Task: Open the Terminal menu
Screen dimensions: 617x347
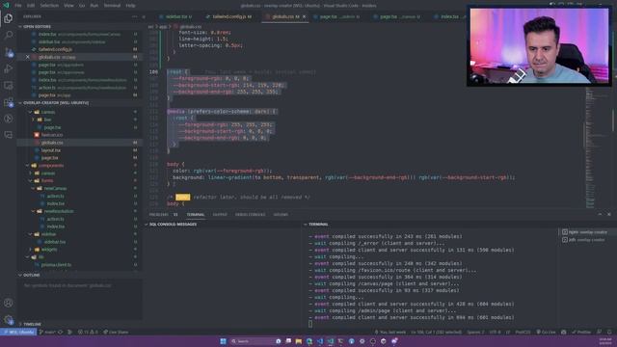Action: tap(112, 6)
